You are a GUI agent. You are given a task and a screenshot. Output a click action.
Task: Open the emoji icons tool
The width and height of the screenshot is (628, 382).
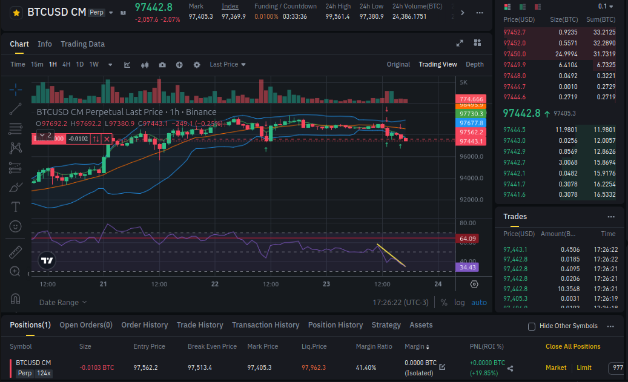tap(15, 226)
